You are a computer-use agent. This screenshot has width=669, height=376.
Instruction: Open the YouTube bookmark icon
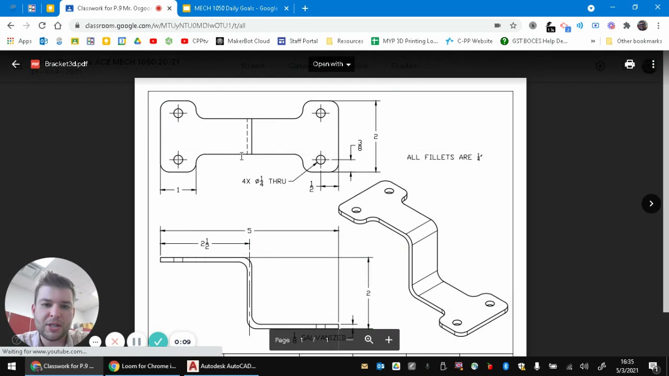pyautogui.click(x=153, y=41)
